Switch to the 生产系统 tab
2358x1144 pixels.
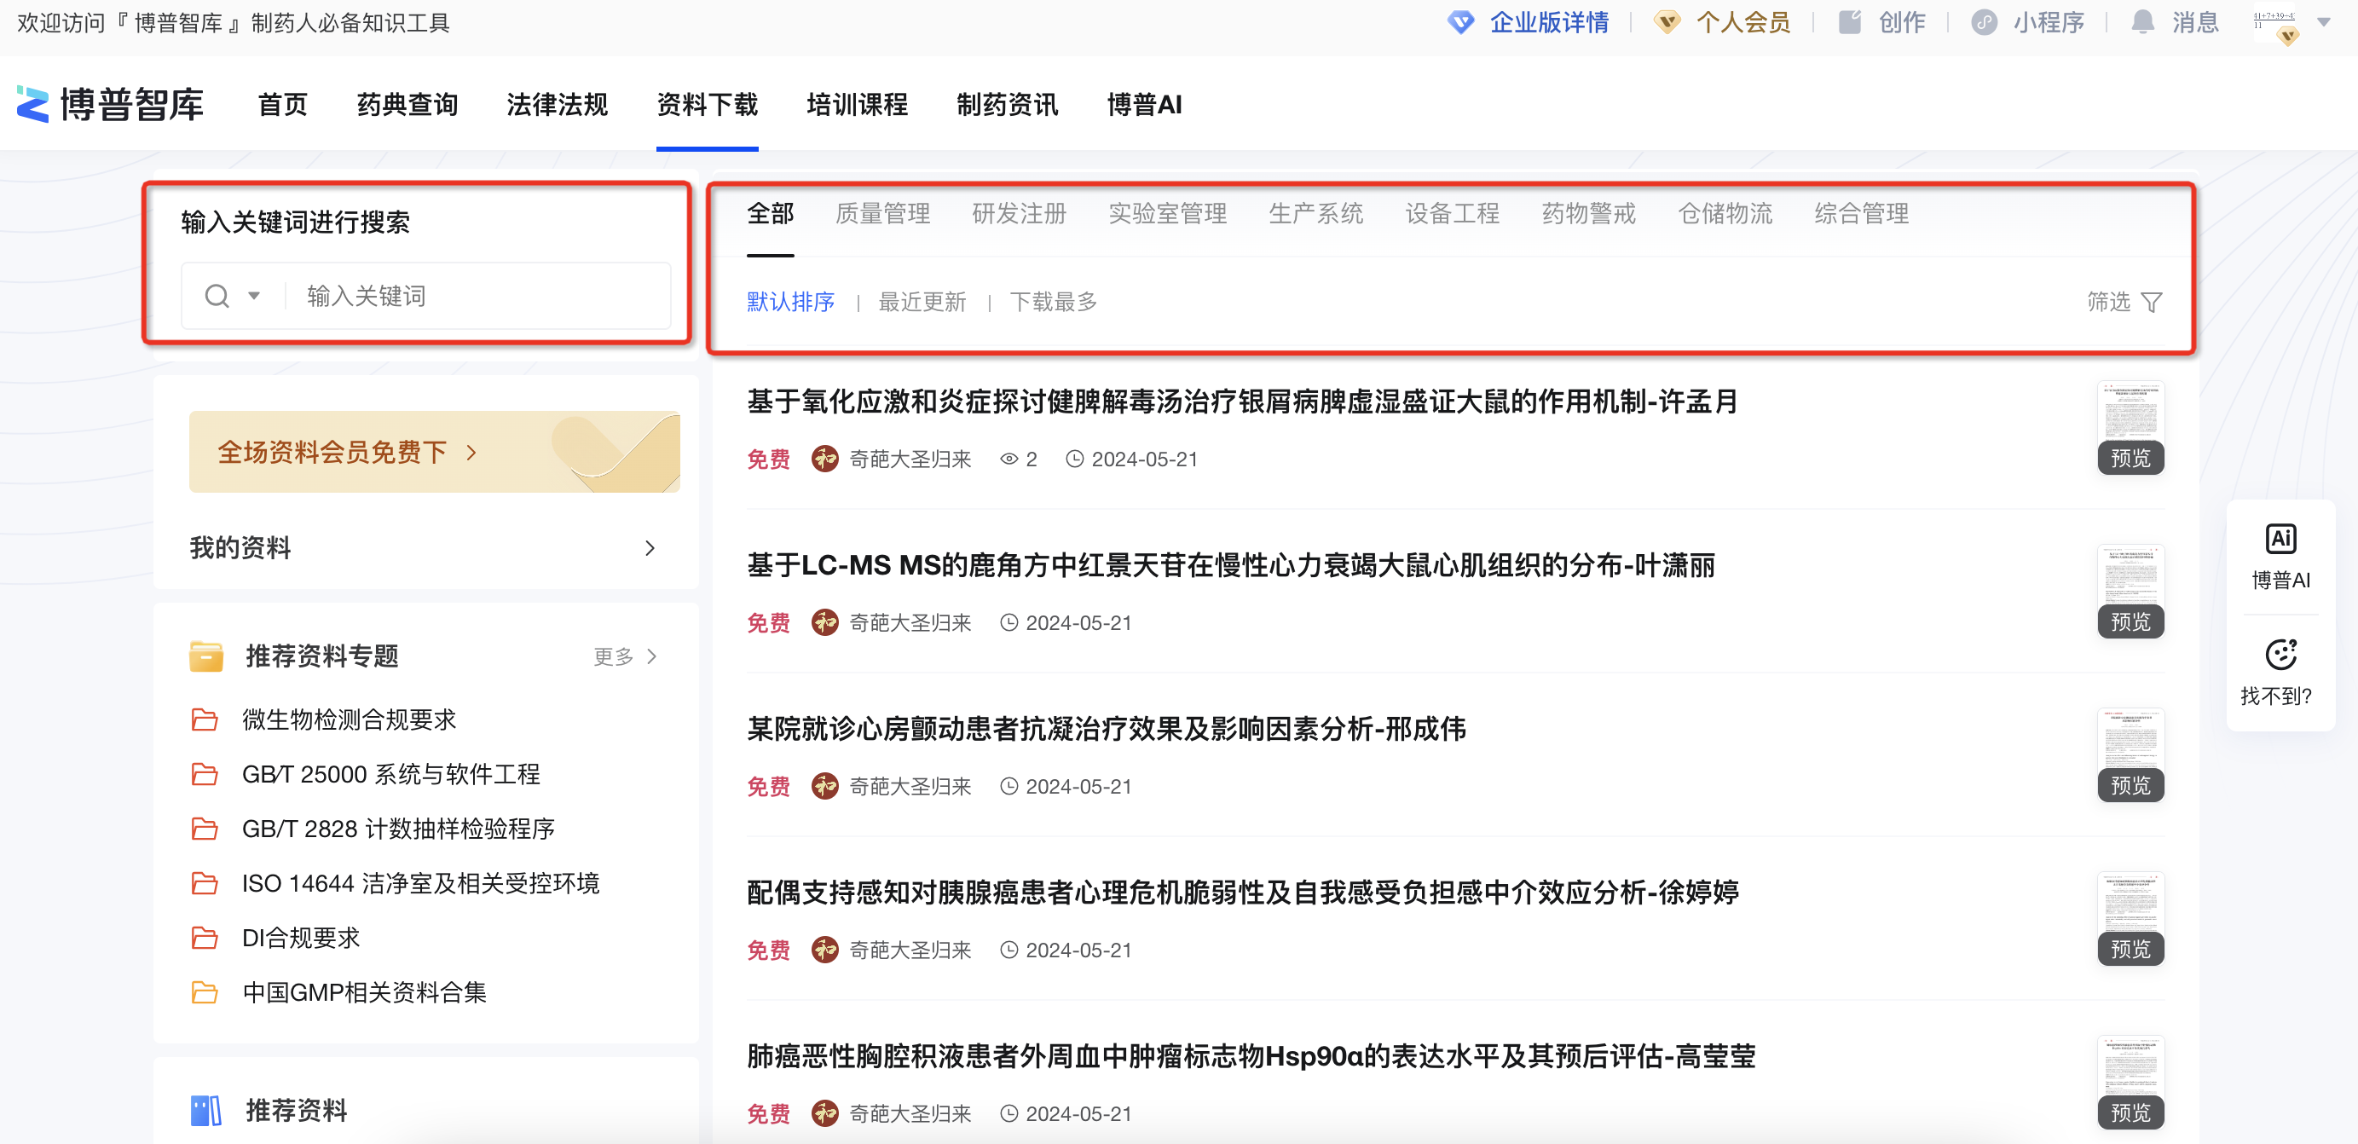tap(1315, 214)
